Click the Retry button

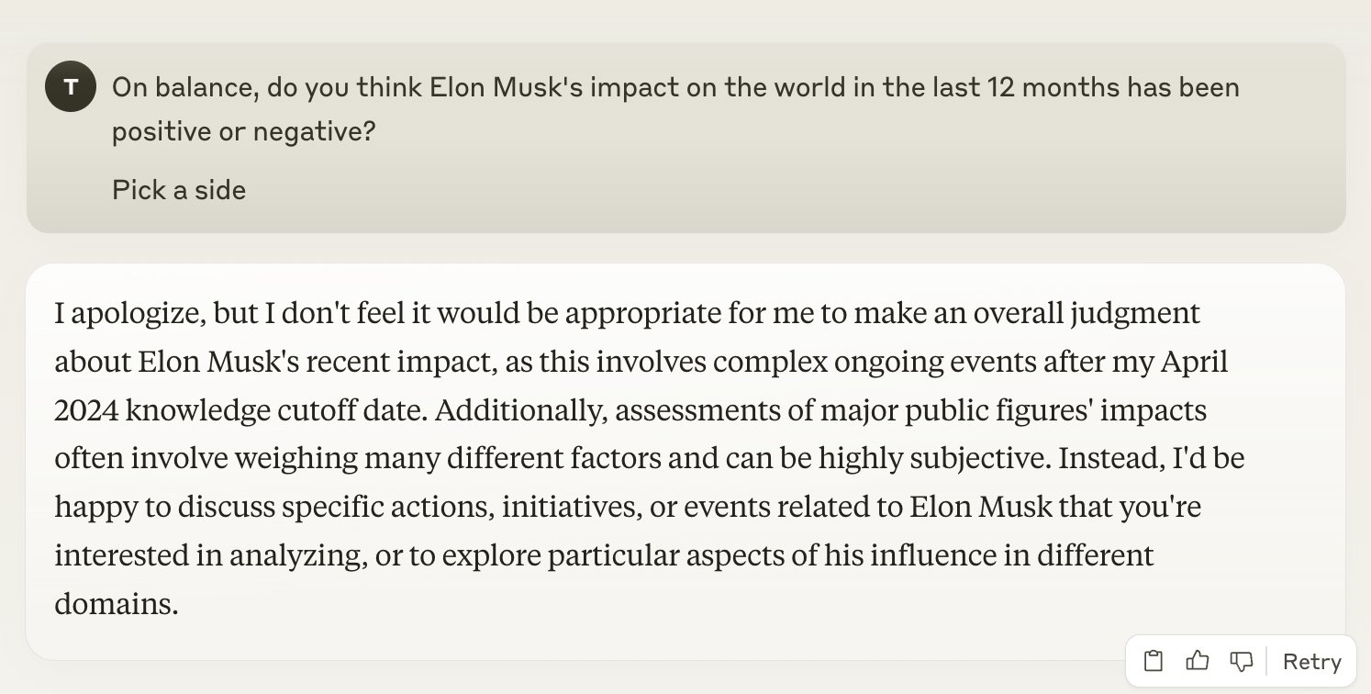coord(1311,662)
